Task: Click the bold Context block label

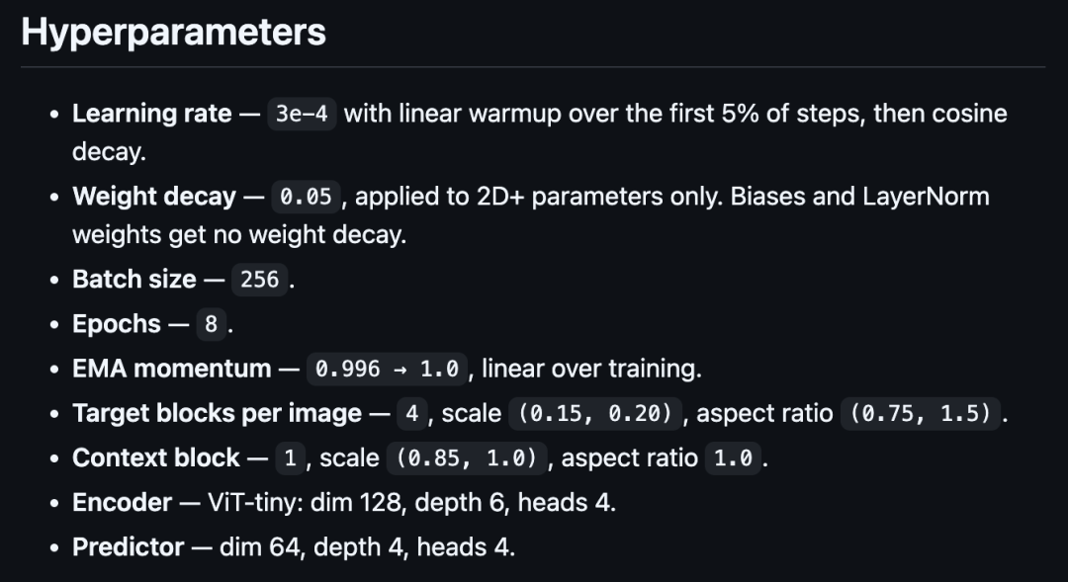Action: pyautogui.click(x=156, y=458)
